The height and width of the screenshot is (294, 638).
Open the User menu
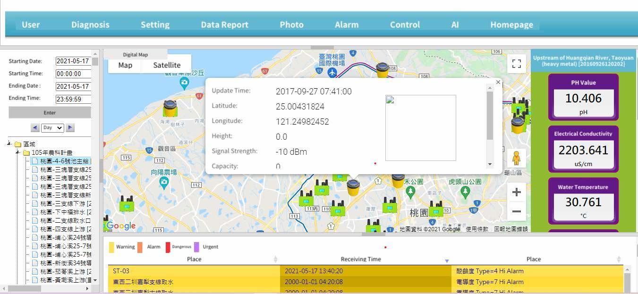[31, 25]
